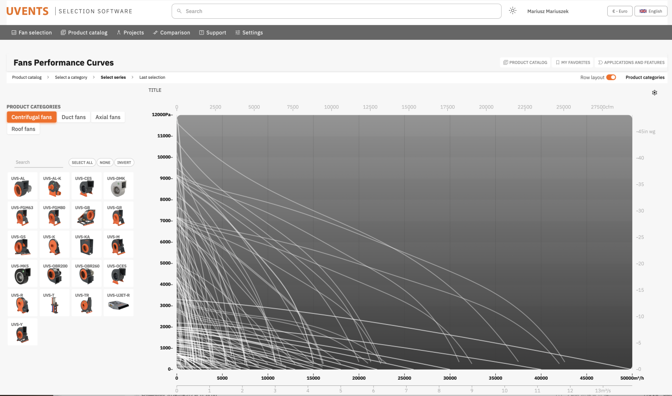
Task: Select the UVS-GB fan series
Action: 86,215
